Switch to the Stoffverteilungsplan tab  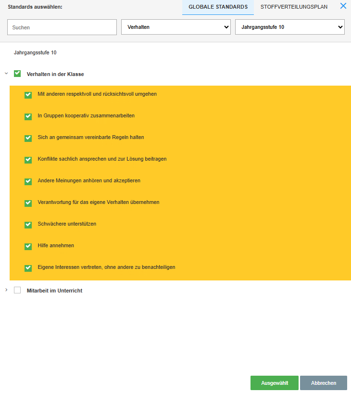click(x=294, y=7)
